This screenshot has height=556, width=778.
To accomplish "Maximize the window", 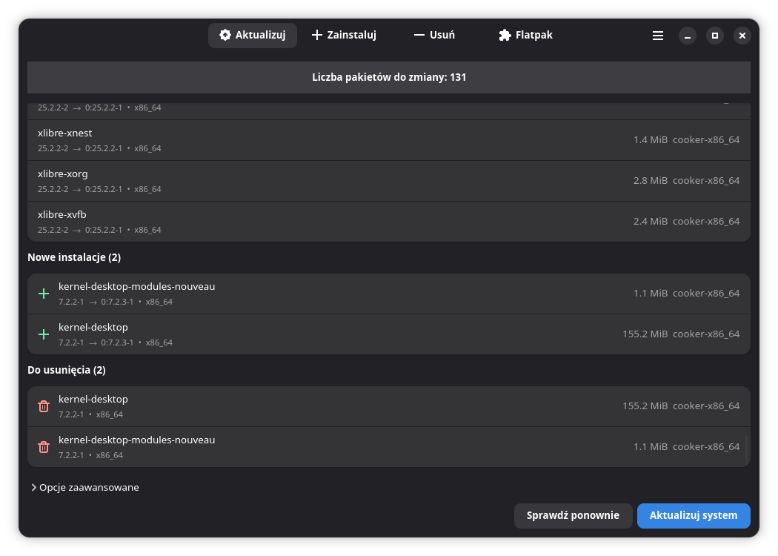I will coord(714,36).
